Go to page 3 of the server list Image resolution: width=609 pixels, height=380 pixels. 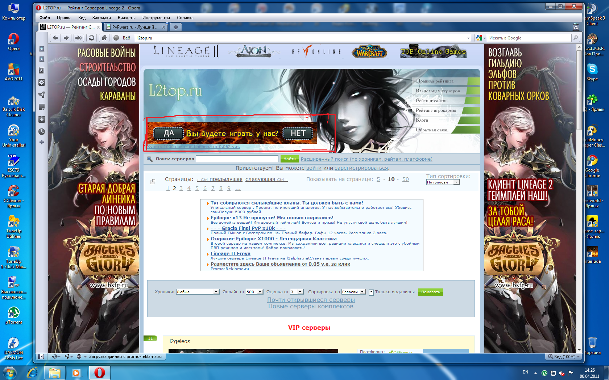(181, 188)
